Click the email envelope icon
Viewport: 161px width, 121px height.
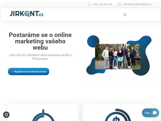tap(119, 4)
